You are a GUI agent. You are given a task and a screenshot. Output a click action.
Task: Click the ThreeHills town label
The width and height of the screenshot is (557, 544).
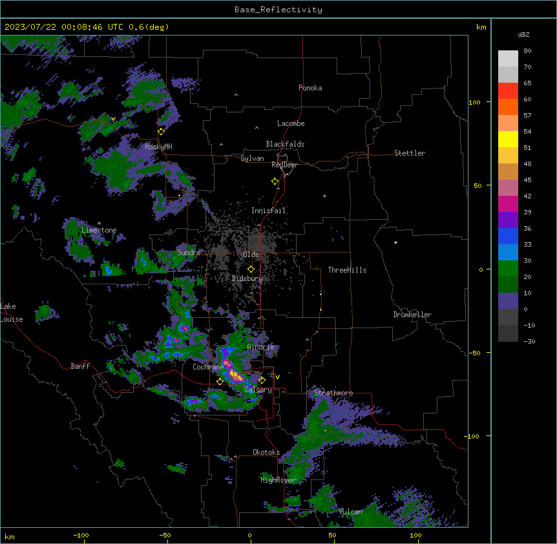347,270
